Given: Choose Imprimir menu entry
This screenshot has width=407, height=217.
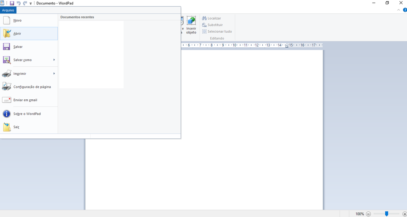Looking at the screenshot, I should click(x=29, y=74).
